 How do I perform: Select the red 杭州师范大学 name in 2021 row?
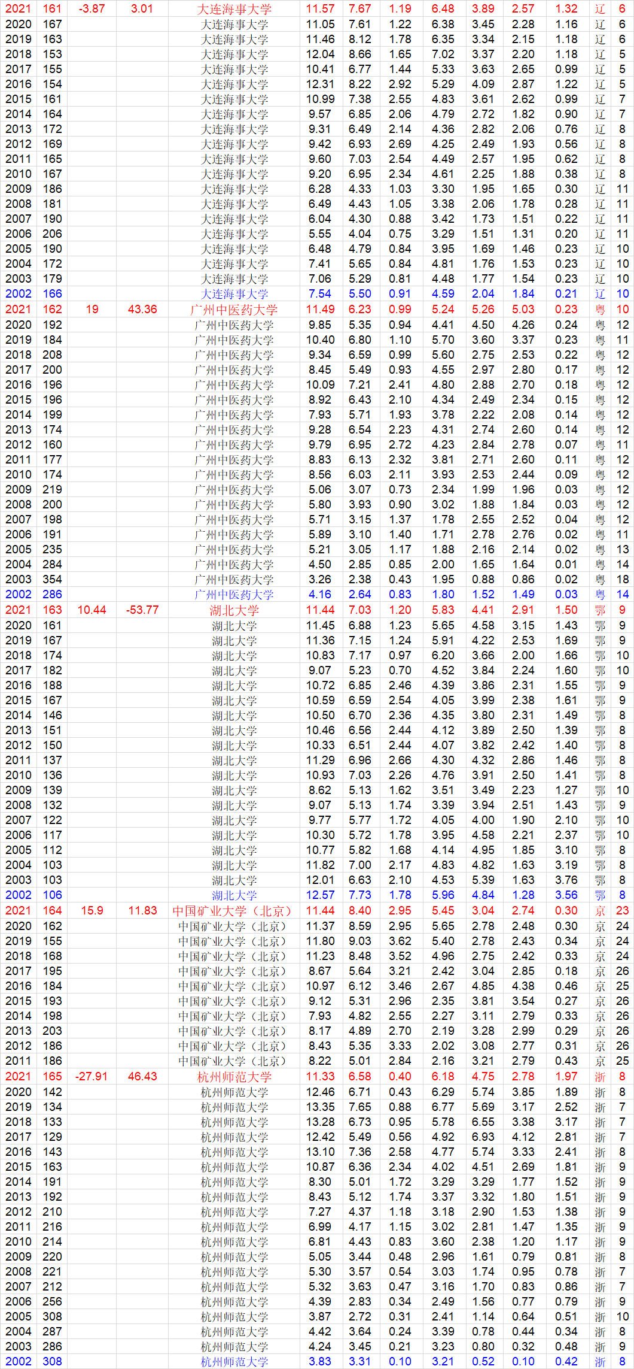pyautogui.click(x=234, y=1077)
